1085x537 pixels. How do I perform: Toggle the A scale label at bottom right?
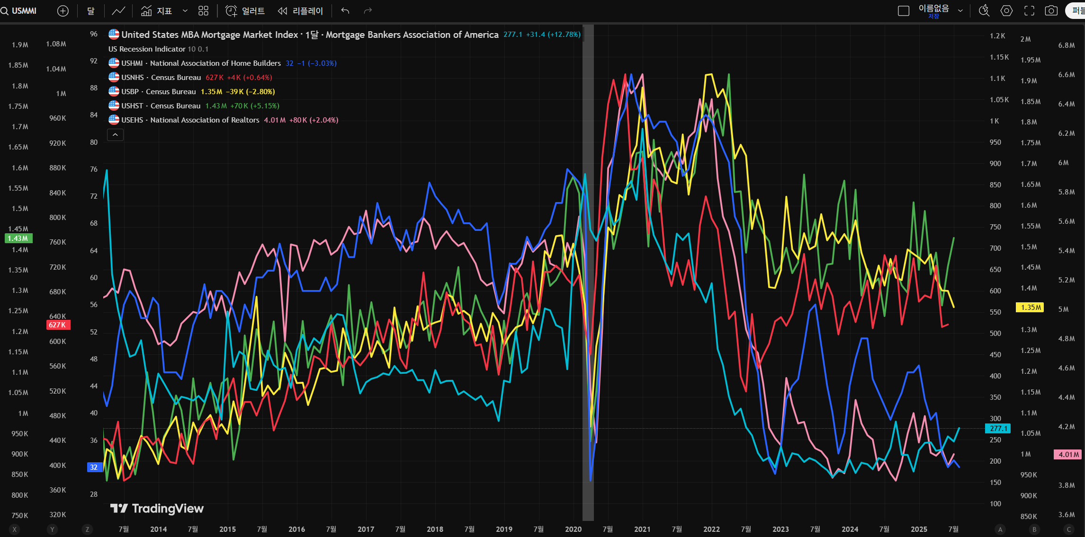(1000, 529)
